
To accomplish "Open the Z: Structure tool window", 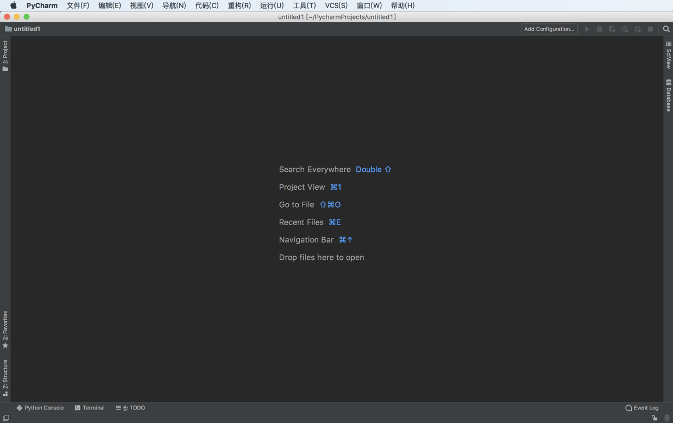I will point(5,378).
